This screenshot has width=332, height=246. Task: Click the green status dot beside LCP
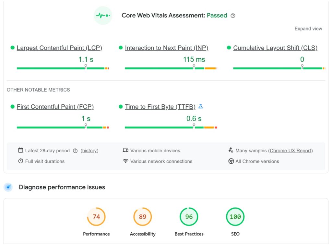(x=13, y=48)
